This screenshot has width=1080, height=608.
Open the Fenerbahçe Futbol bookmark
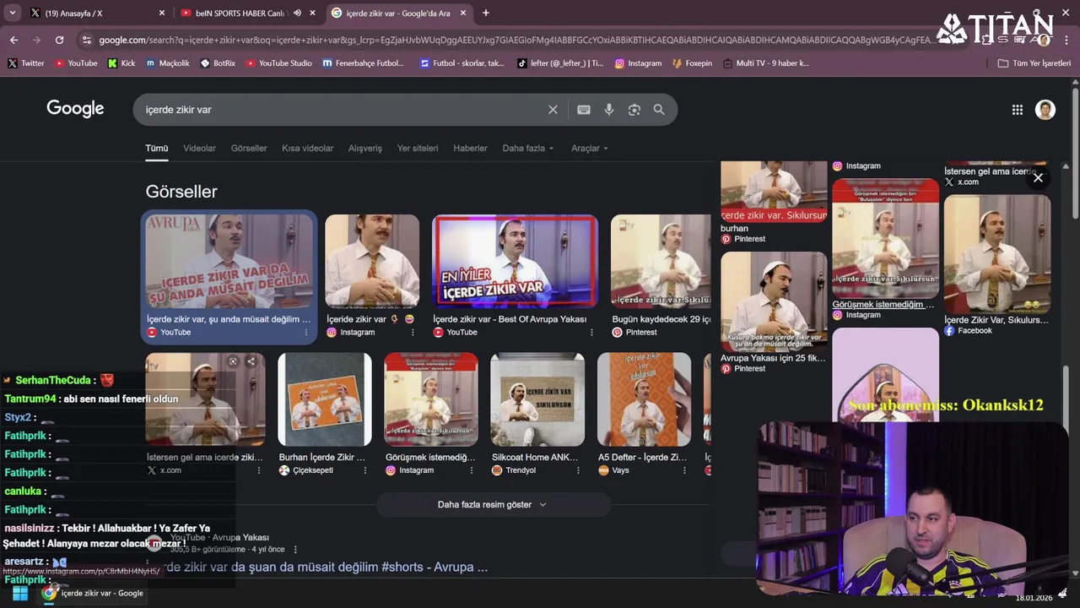point(364,63)
